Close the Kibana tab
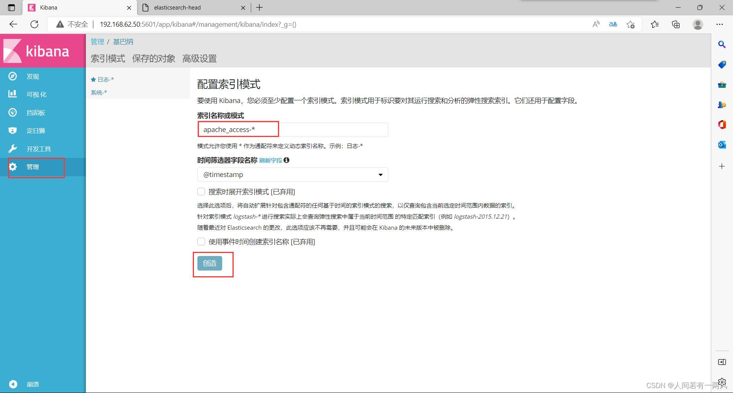 [129, 8]
